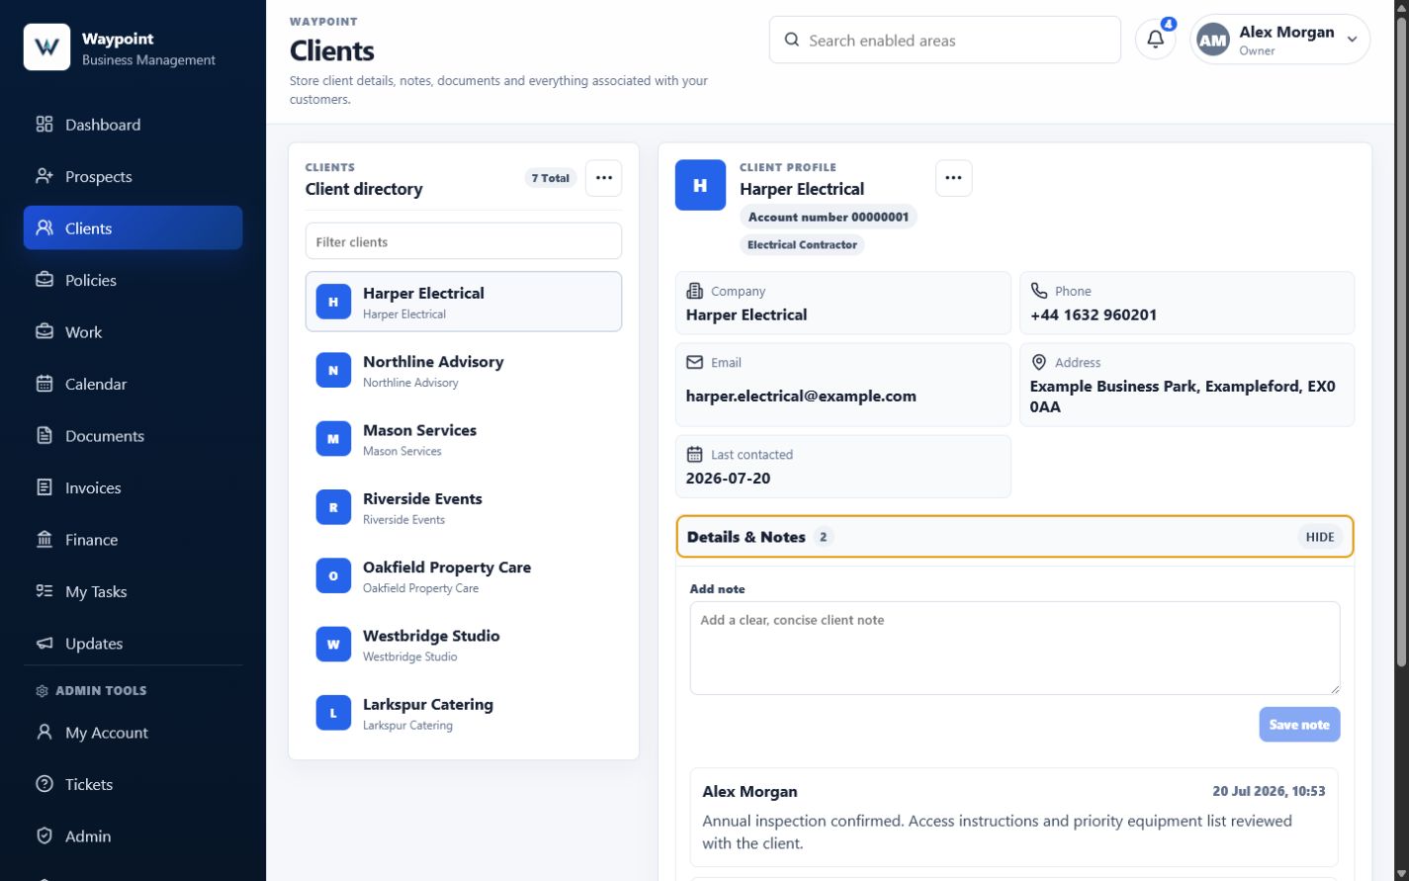Click the Mason Services M avatar
The width and height of the screenshot is (1409, 881).
coord(333,439)
